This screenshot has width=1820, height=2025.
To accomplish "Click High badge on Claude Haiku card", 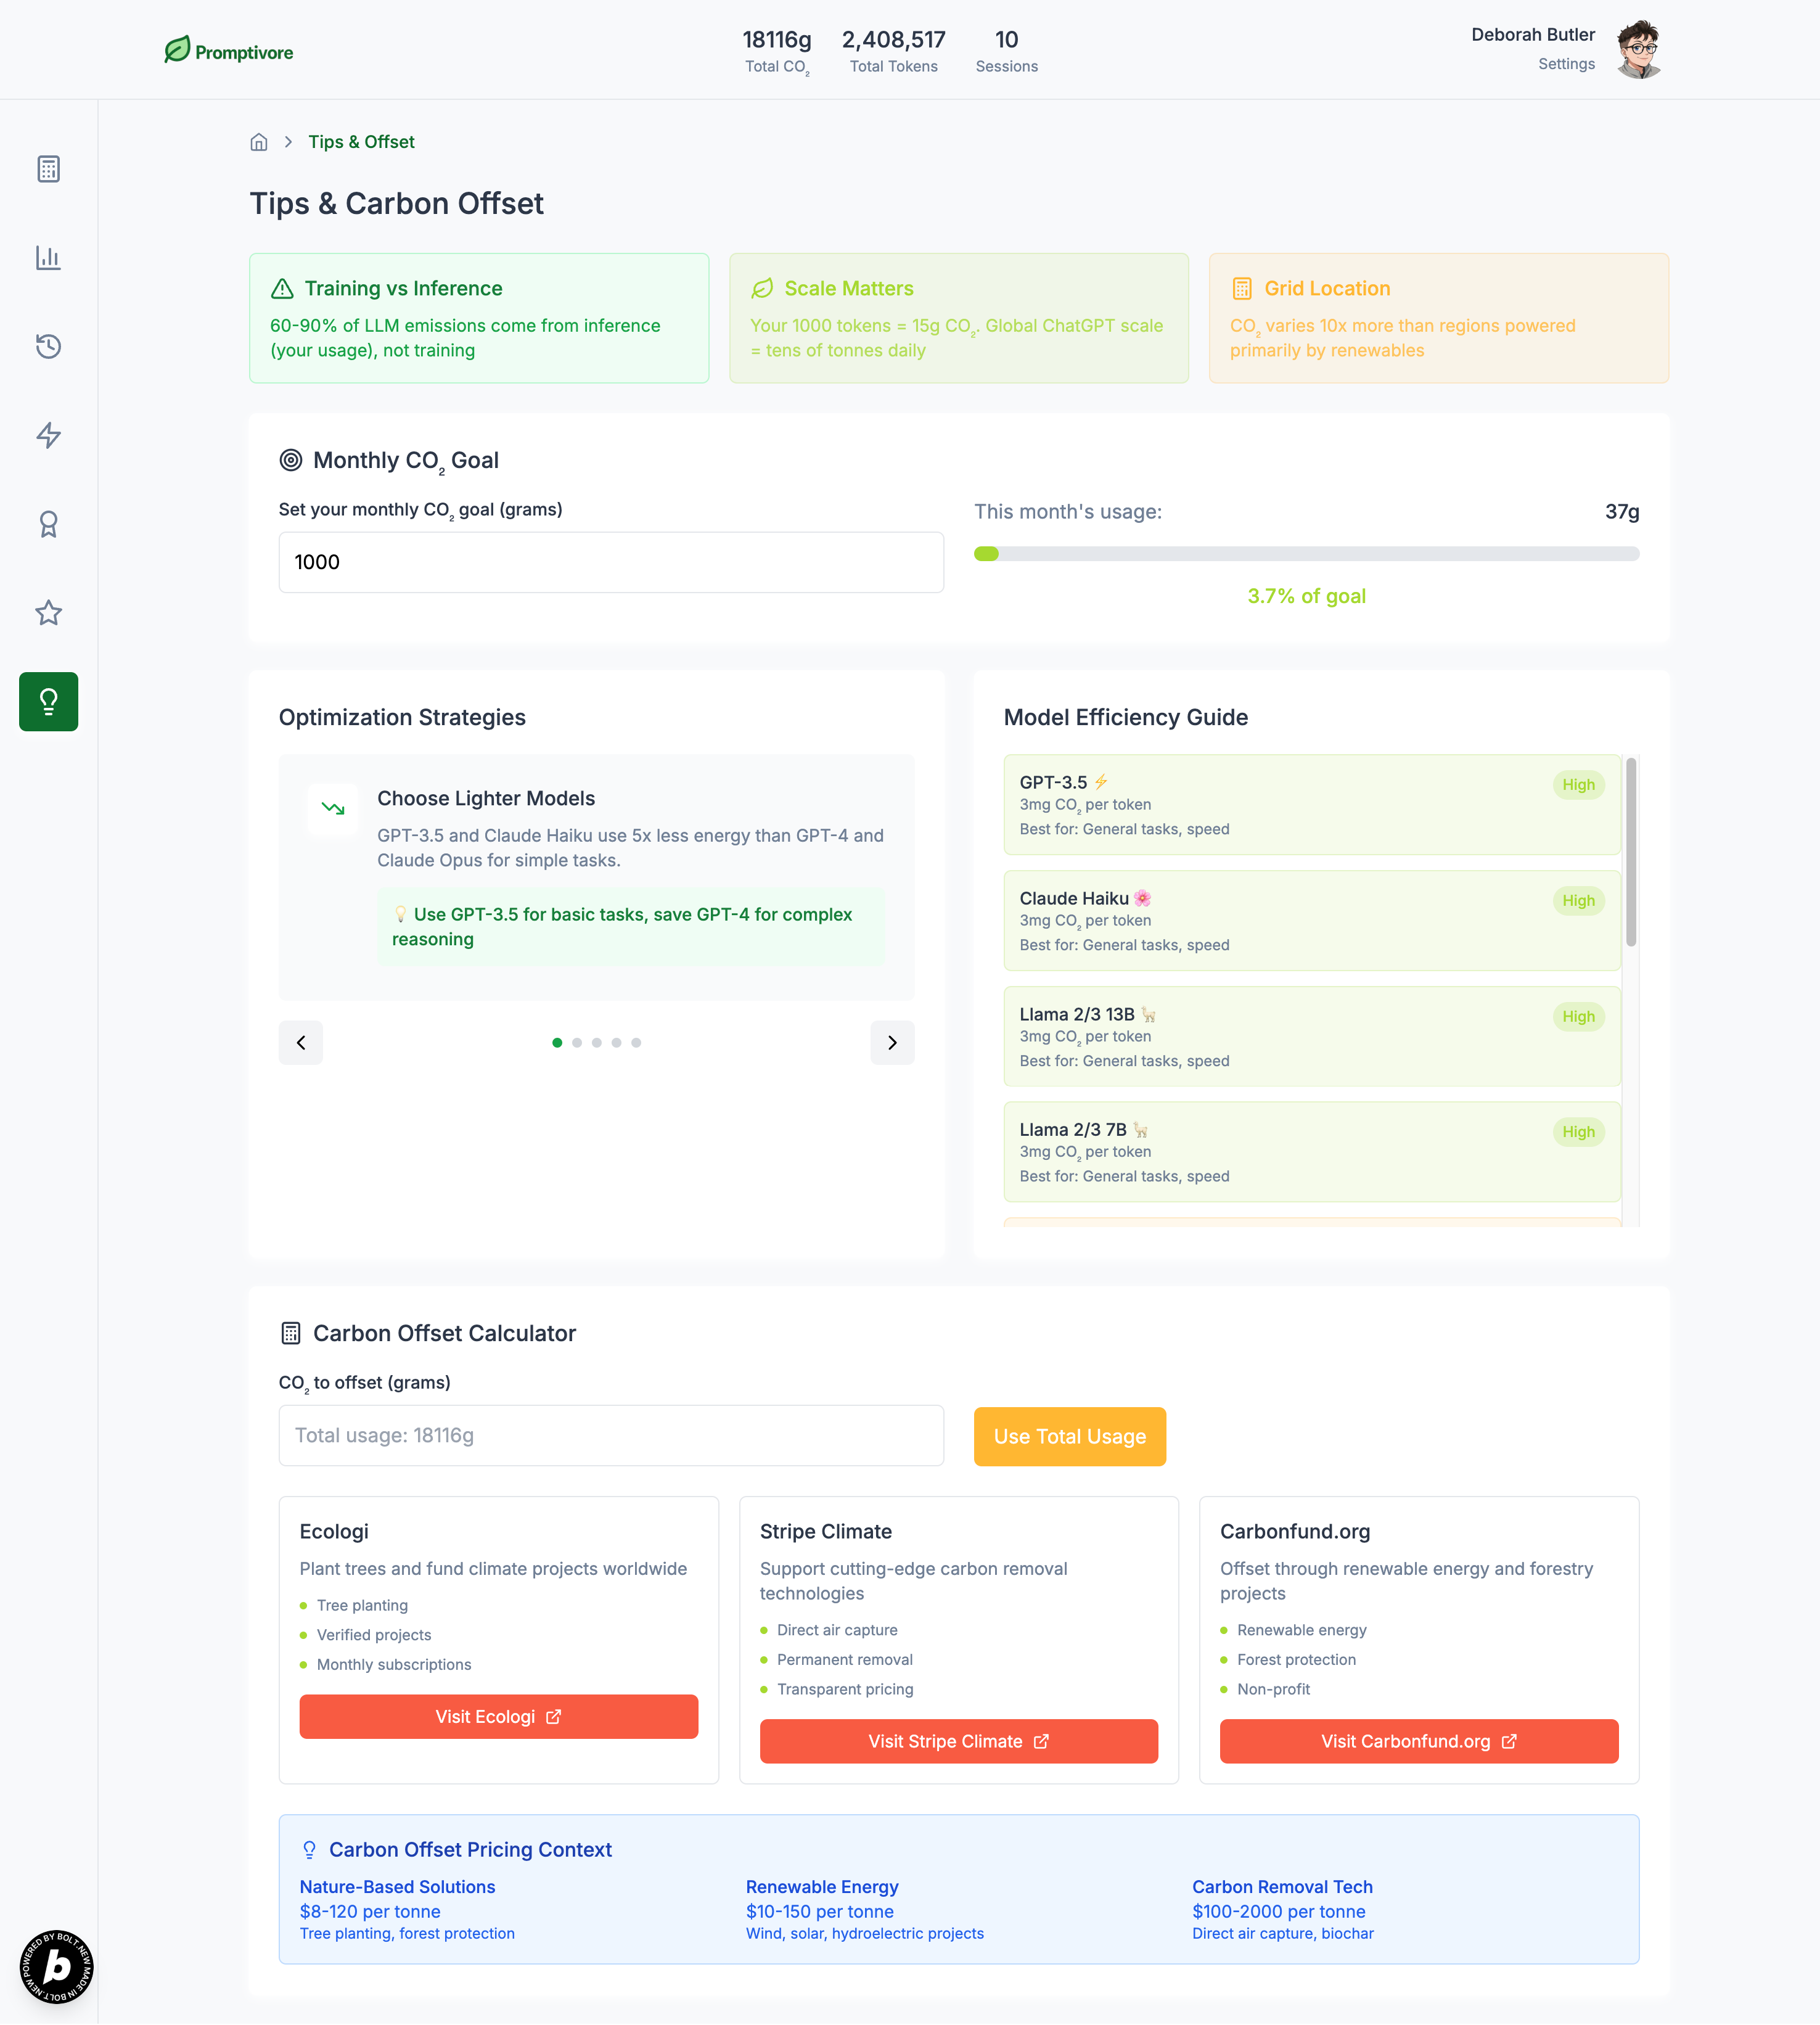I will click(x=1578, y=901).
